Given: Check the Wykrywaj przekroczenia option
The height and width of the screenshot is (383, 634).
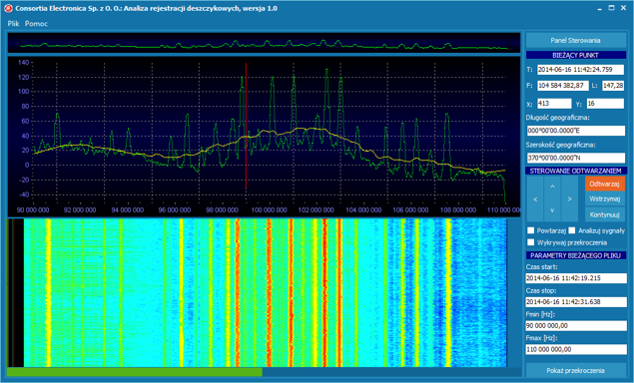Looking at the screenshot, I should click(531, 242).
